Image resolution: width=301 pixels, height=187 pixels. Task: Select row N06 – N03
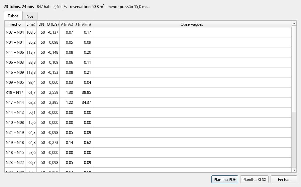tap(148, 62)
